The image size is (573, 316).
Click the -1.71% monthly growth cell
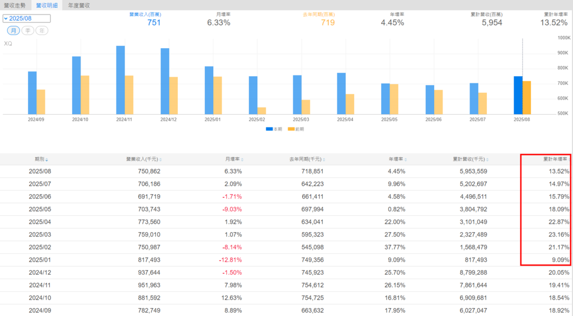click(x=232, y=196)
